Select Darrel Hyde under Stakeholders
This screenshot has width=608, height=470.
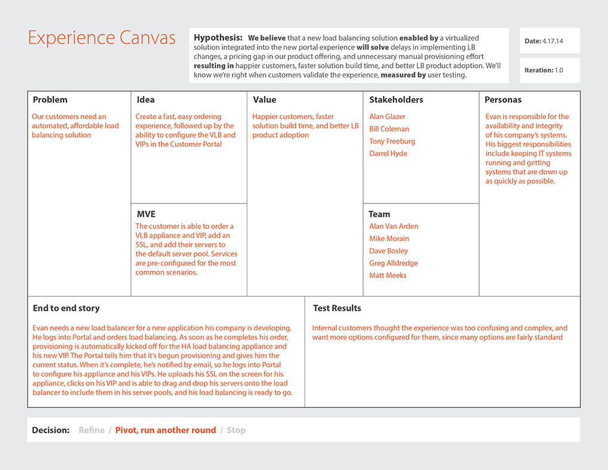tap(388, 154)
